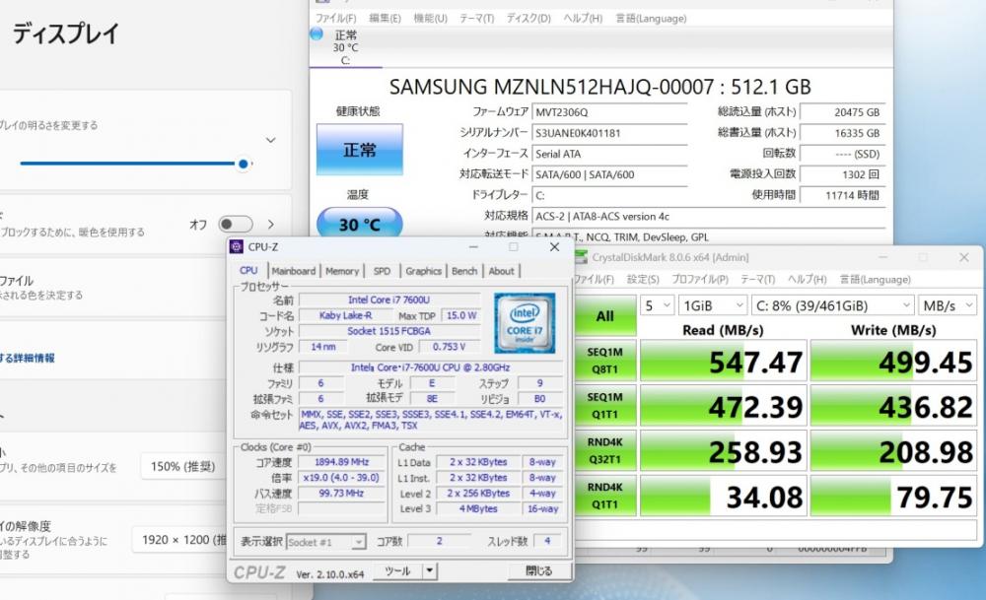Open ヘルプ(H) menu in CrystalDiskMark
Screen dimensions: 986x600
(808, 279)
